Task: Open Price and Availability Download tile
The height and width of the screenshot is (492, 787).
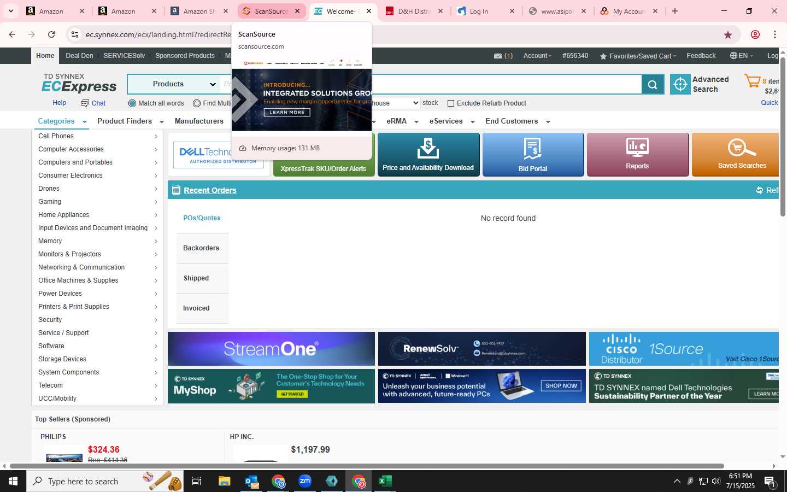Action: (428, 155)
